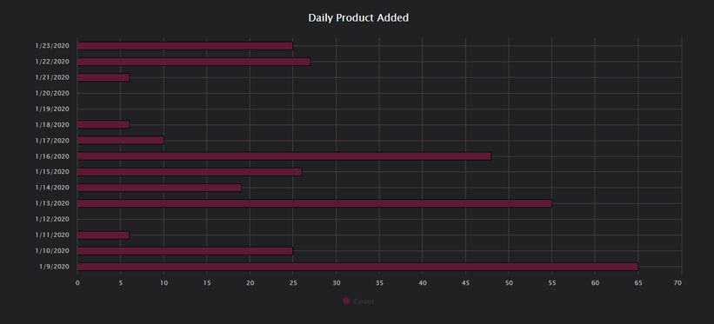Click the 1/14/2020 axis label
The width and height of the screenshot is (714, 324).
pos(52,188)
